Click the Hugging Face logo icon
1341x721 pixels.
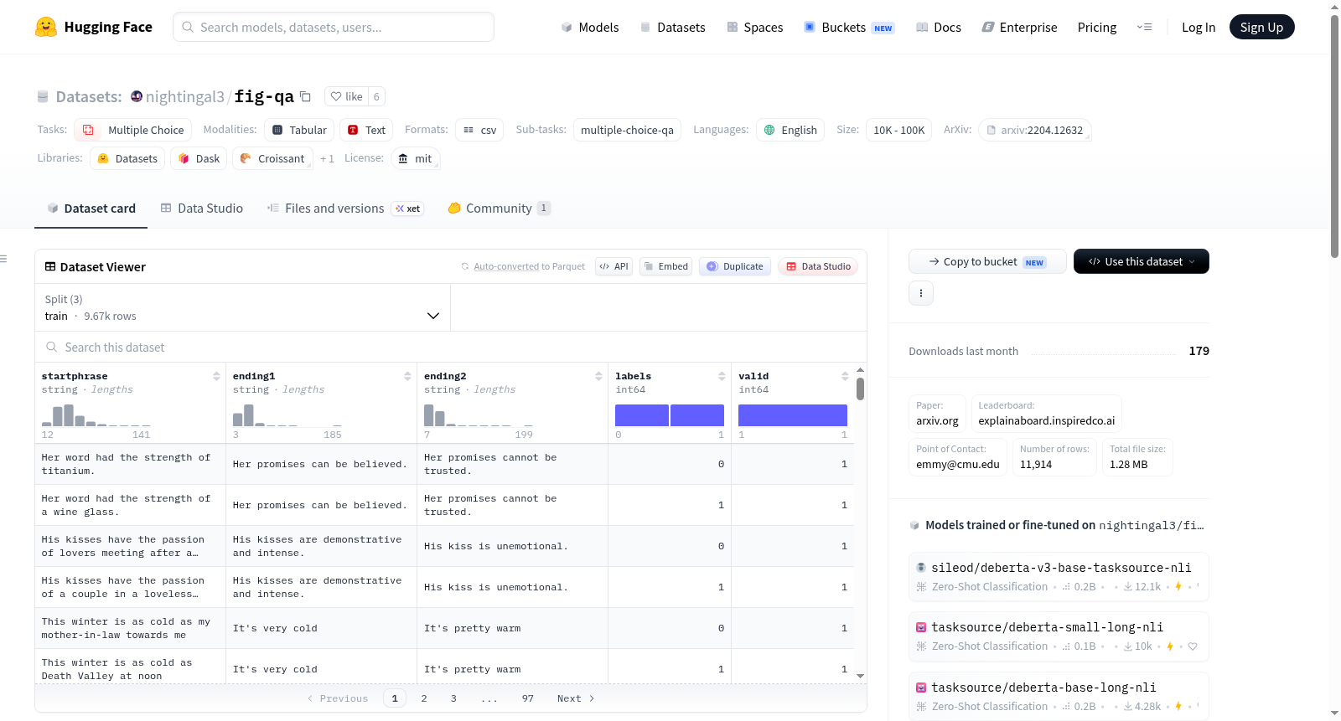[46, 27]
